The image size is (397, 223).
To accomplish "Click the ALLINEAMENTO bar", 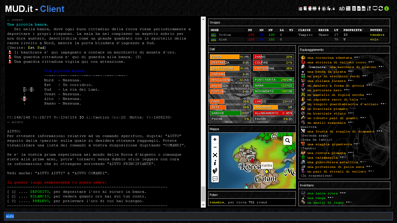I will click(273, 113).
